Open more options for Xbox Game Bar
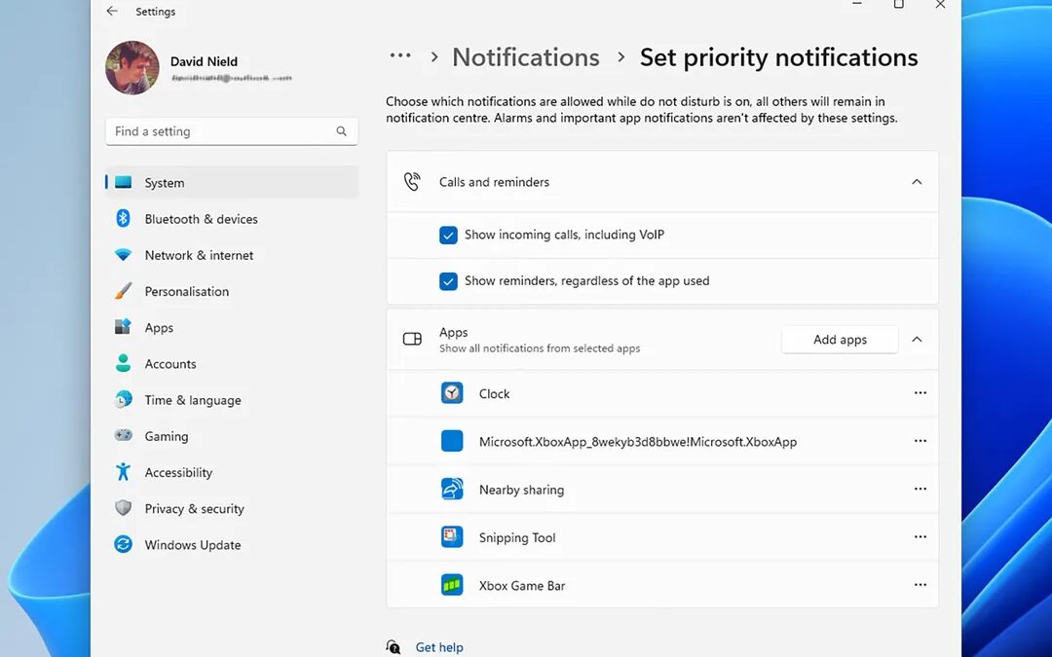 [920, 585]
